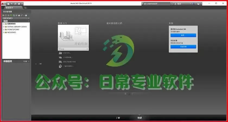Viewport: 228px width, 122px height.
Task: Click the blue 登录 sign-in button
Action: (183, 35)
